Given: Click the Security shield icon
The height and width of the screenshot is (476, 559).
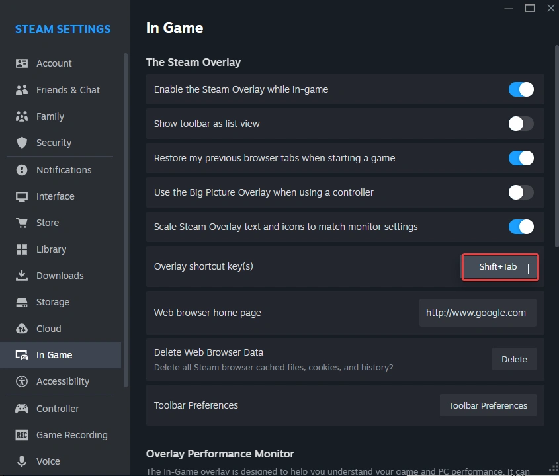Looking at the screenshot, I should coord(22,143).
